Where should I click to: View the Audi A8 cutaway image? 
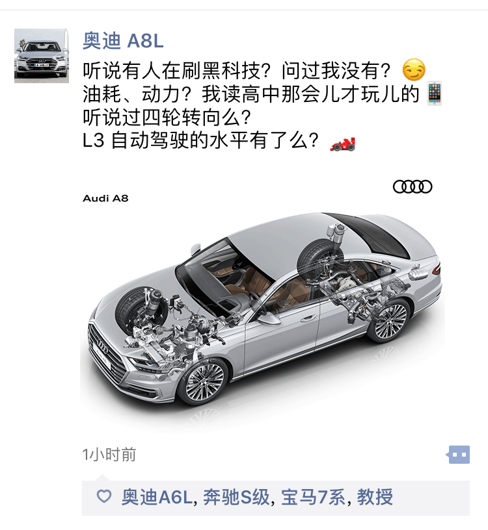pyautogui.click(x=263, y=301)
